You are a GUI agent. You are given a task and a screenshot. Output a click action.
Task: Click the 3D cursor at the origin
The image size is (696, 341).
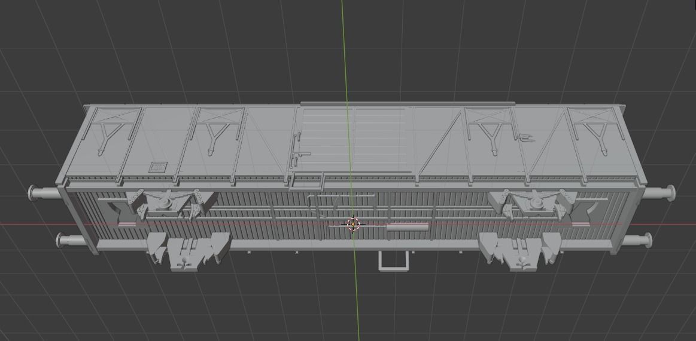tap(353, 224)
